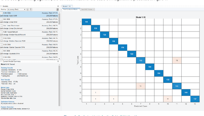Open the Optimizer Options section link

click(8, 102)
